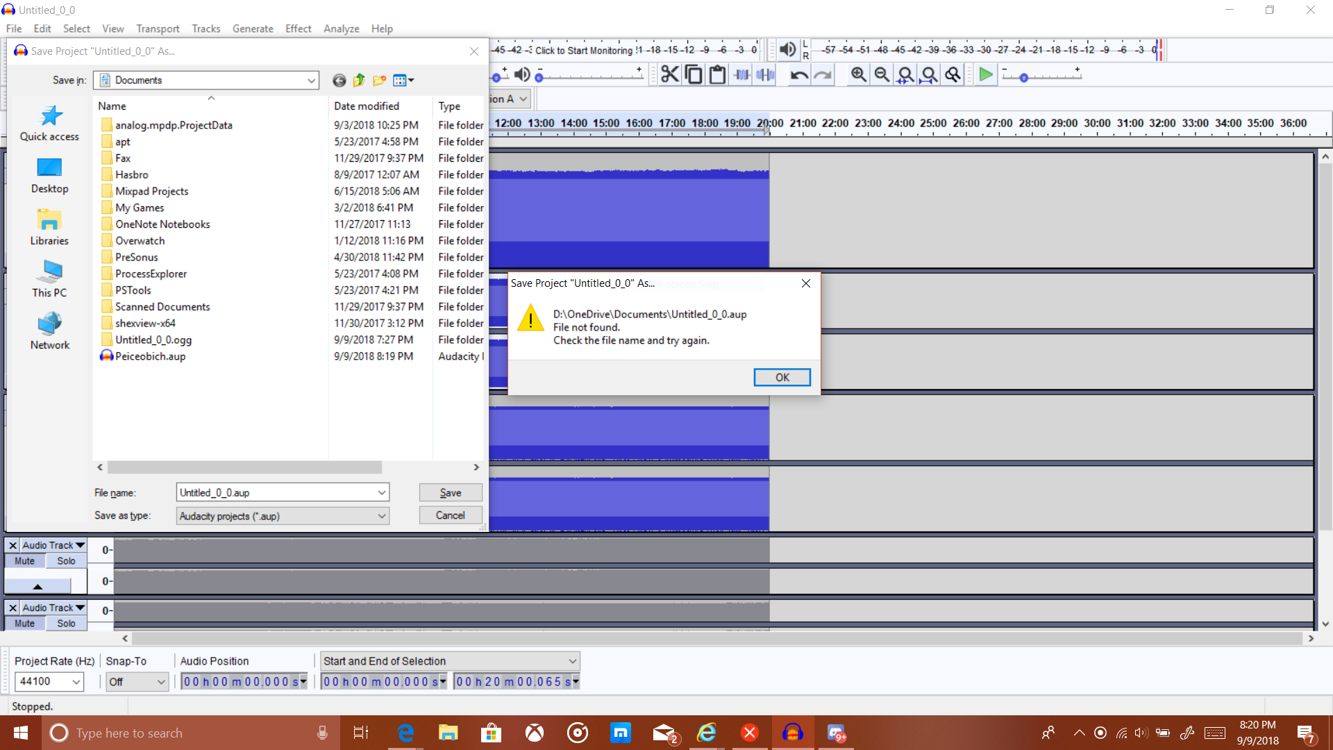Image resolution: width=1333 pixels, height=750 pixels.
Task: Click the Undo arrow icon
Action: [799, 75]
